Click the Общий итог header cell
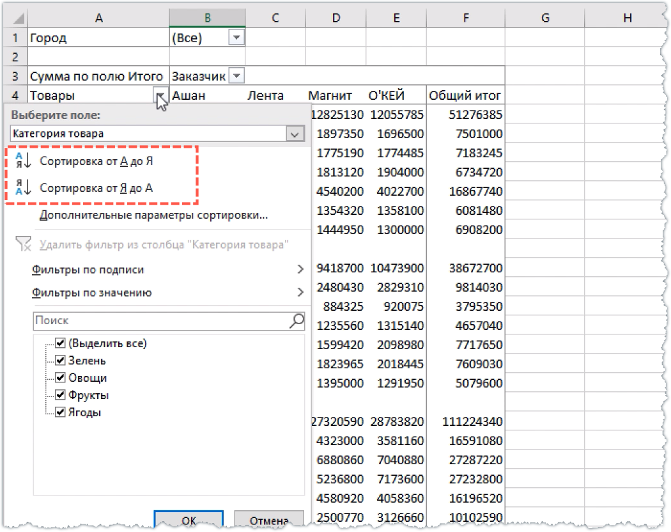This screenshot has width=671, height=532. point(465,95)
